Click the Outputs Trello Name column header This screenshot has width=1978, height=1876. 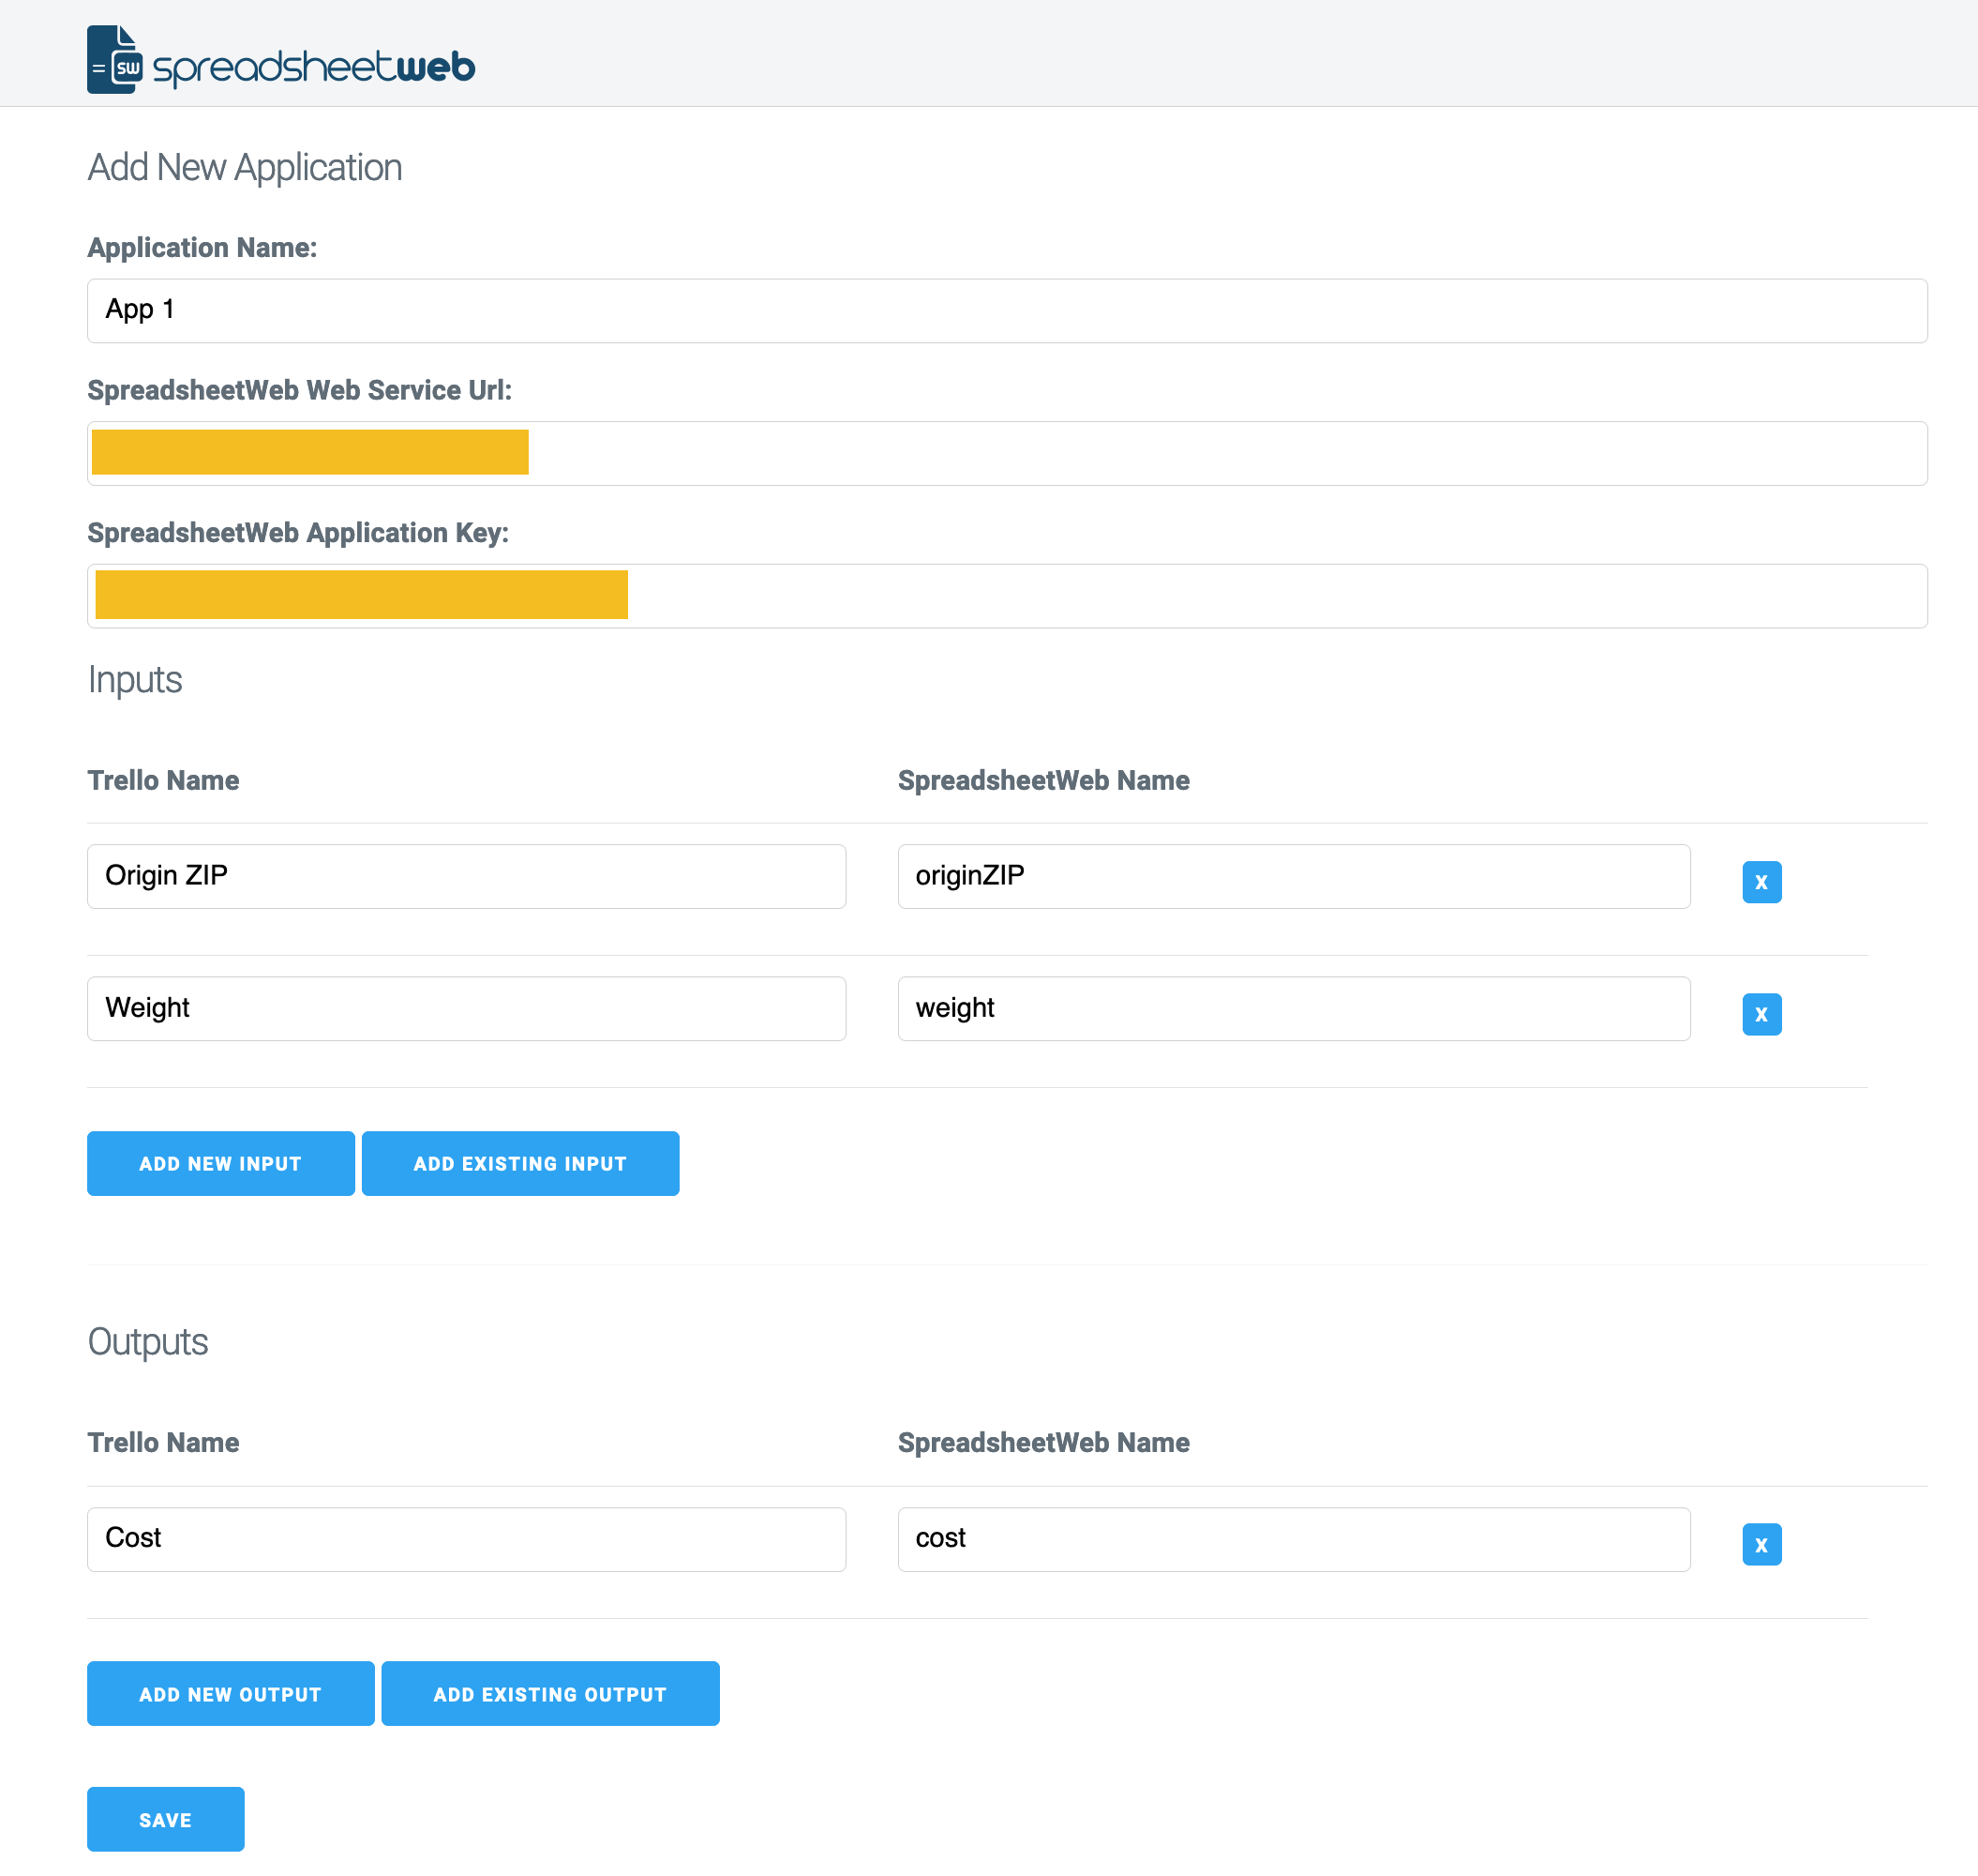pos(163,1442)
